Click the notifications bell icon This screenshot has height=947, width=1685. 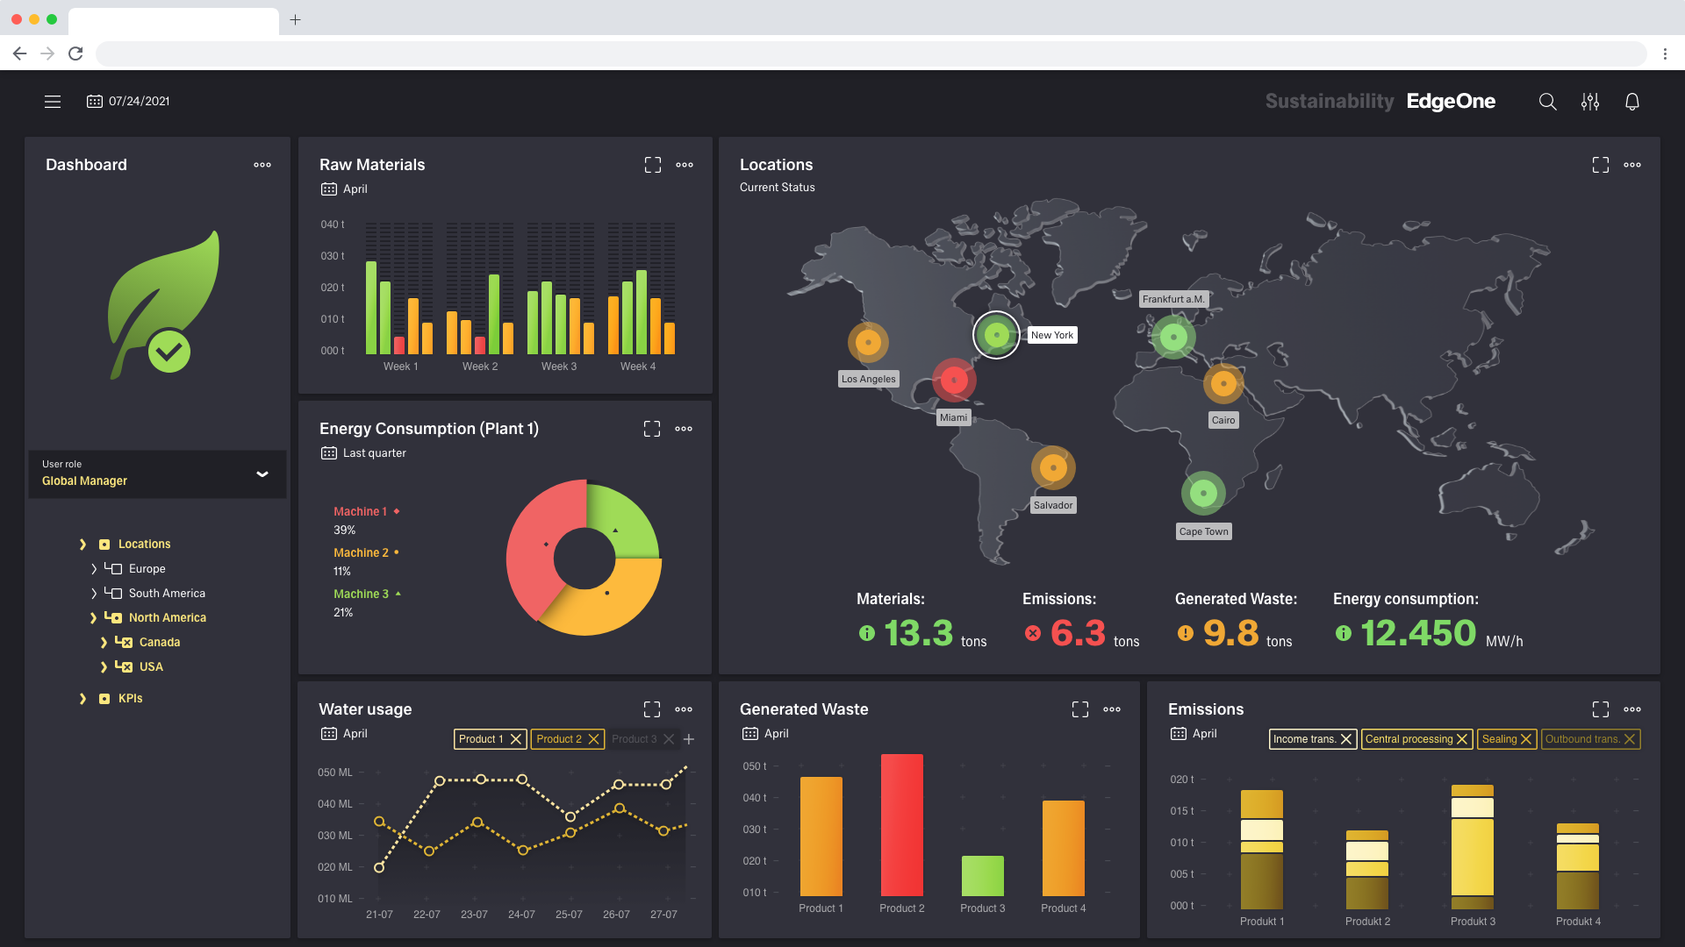(1631, 102)
